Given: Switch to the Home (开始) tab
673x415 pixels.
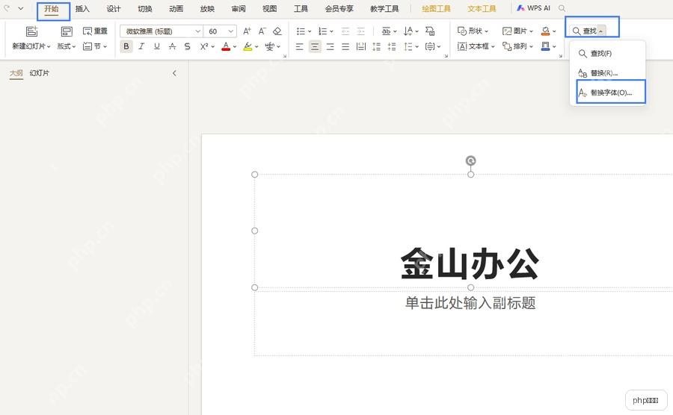Looking at the screenshot, I should [52, 8].
